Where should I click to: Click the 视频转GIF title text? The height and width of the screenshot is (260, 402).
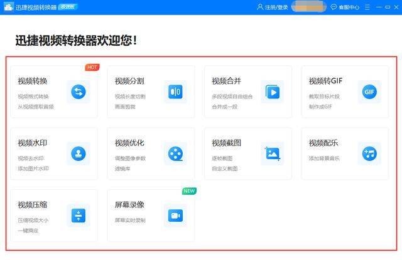coord(325,81)
